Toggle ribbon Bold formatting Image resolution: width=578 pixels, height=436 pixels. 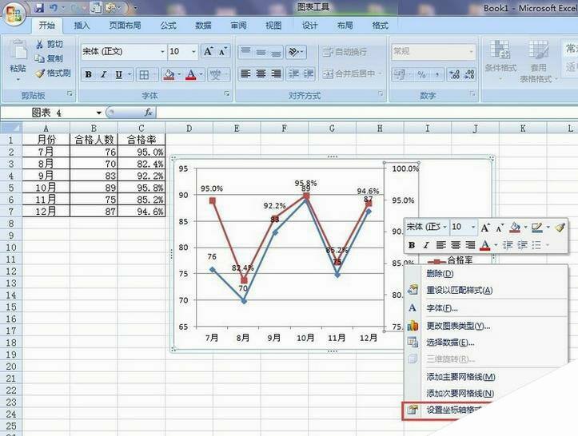[x=89, y=75]
